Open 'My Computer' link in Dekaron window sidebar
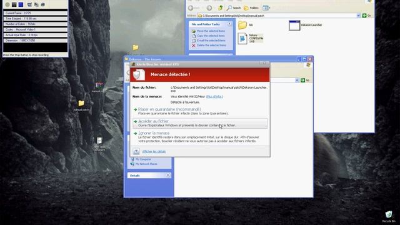This screenshot has width=400, height=225. pyautogui.click(x=143, y=159)
